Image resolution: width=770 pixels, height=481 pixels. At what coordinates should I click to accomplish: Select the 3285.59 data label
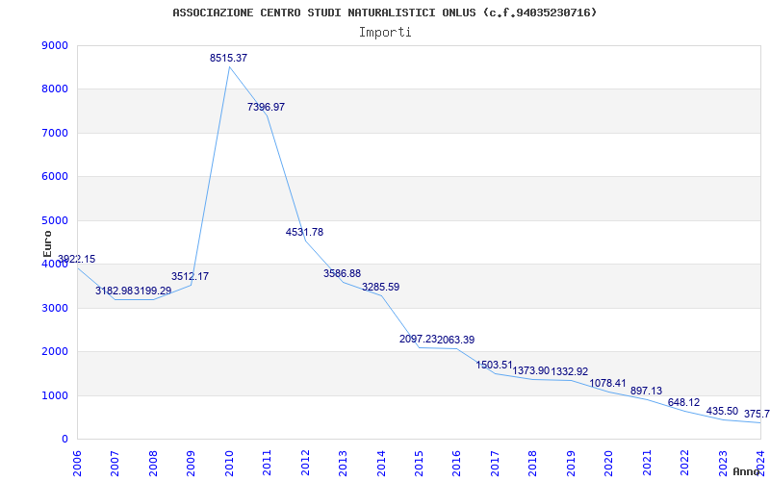click(x=380, y=287)
